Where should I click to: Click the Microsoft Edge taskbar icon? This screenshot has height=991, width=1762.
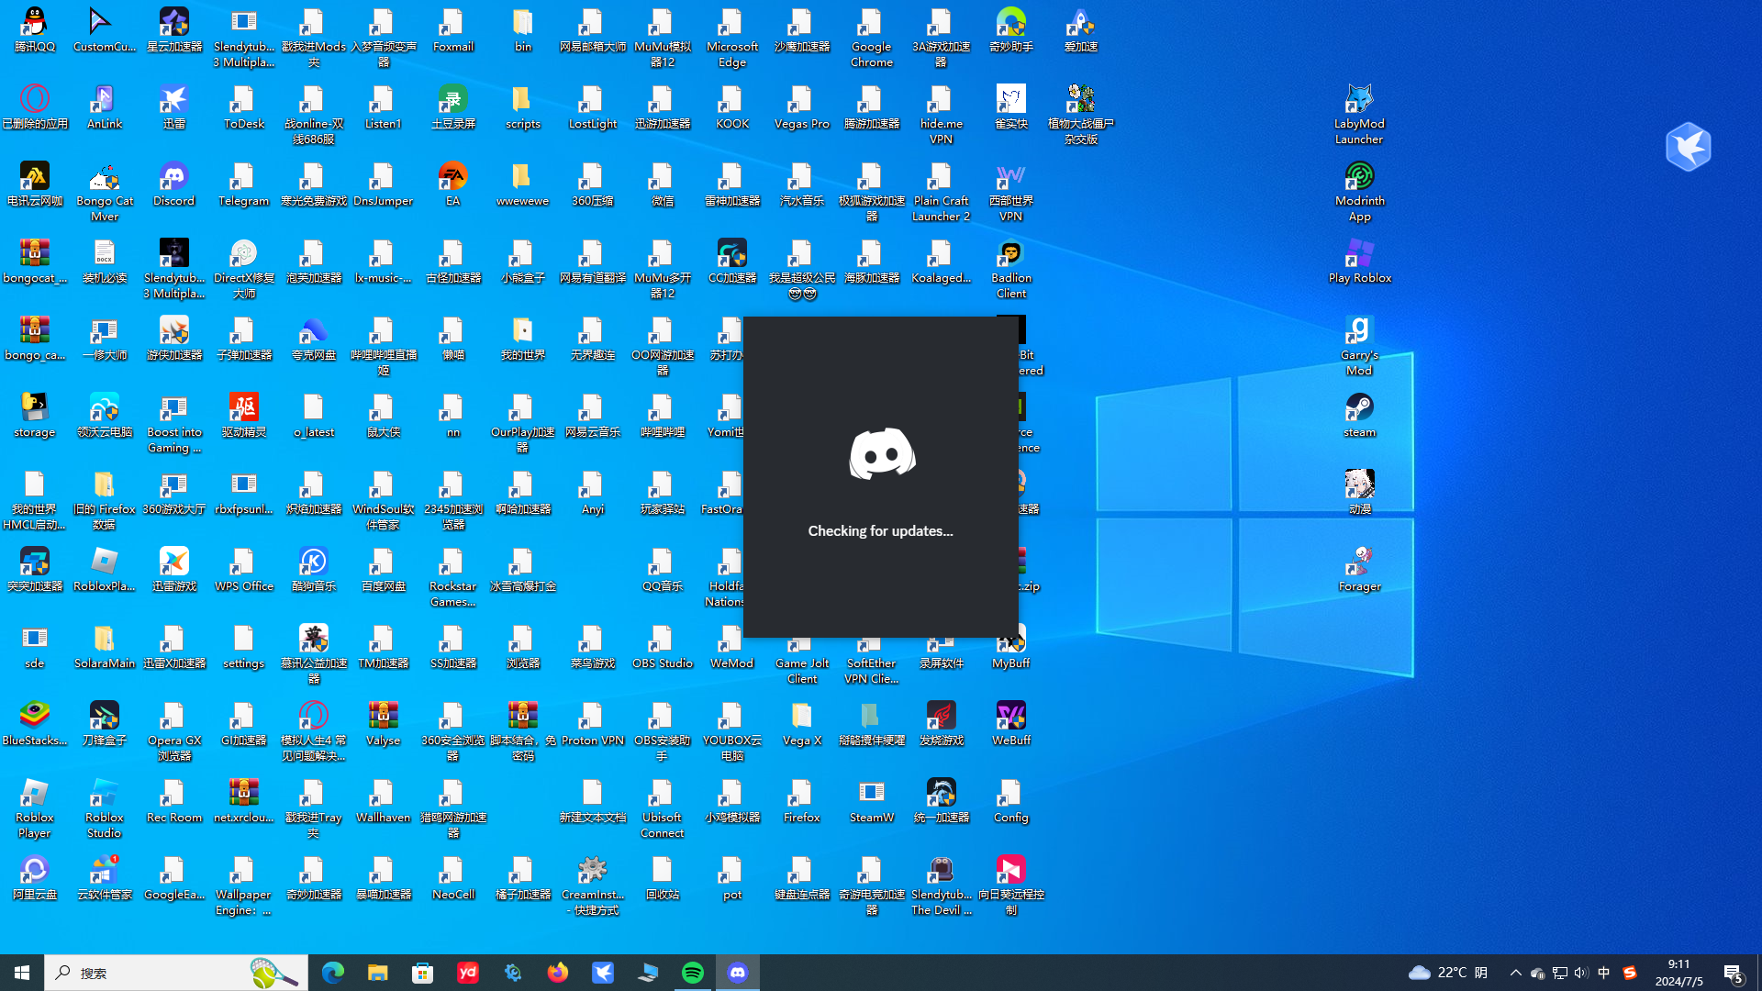[x=332, y=973]
